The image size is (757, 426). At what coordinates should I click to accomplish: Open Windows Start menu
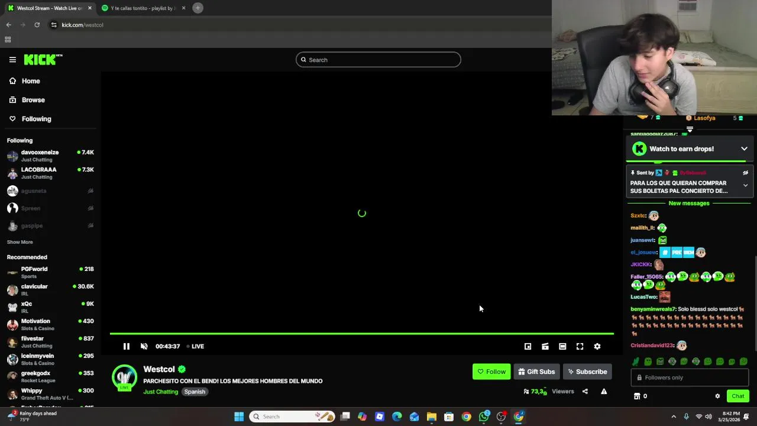(x=239, y=417)
